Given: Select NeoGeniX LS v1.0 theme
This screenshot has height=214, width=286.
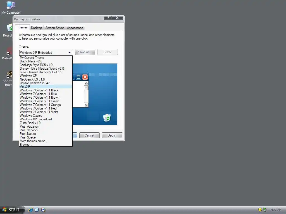Looking at the screenshot, I should tap(46, 79).
